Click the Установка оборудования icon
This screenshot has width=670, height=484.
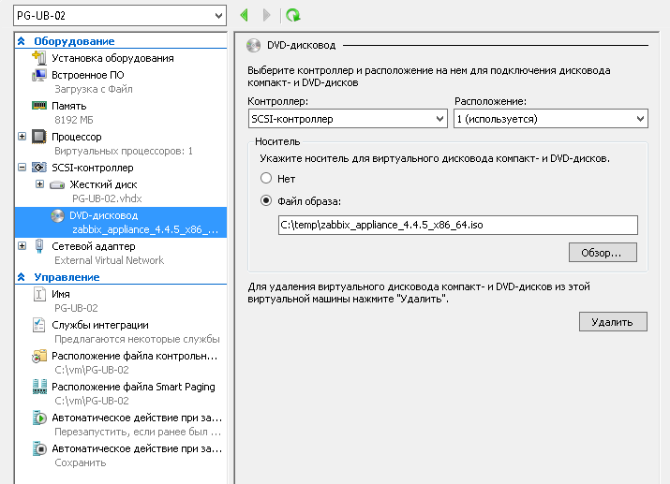tap(39, 58)
